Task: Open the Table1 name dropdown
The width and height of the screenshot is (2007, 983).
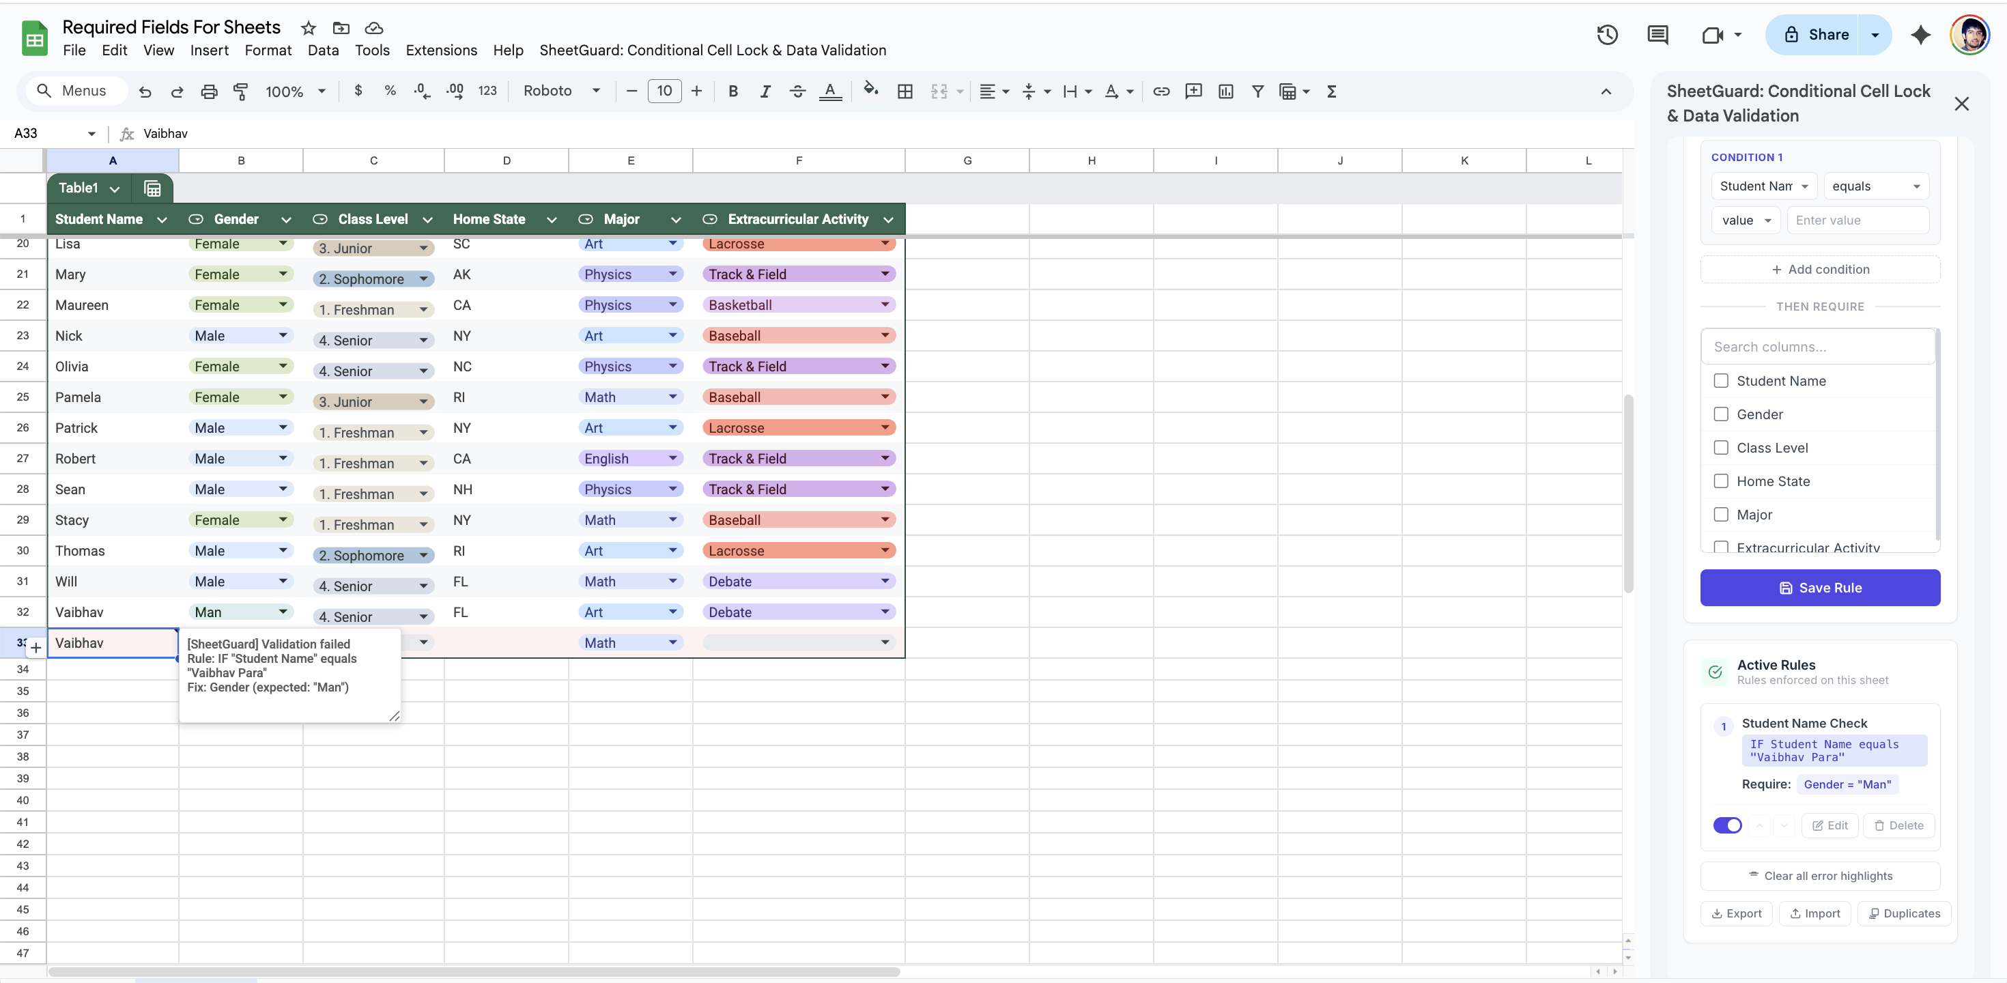Action: [89, 188]
